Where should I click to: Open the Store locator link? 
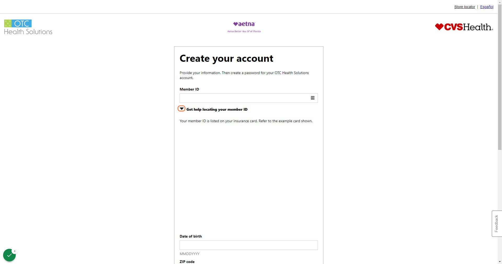465,7
